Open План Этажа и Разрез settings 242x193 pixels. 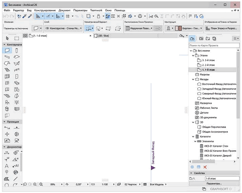[222, 28]
